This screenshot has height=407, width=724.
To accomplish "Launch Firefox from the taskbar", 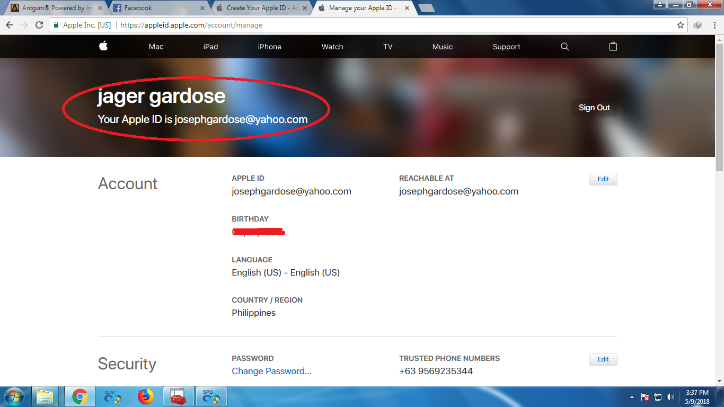I will [x=145, y=396].
